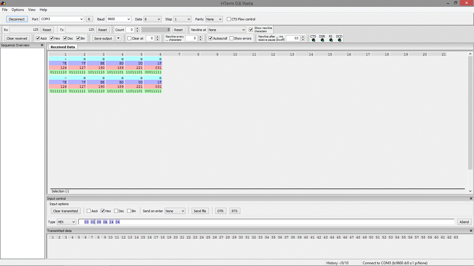Viewport: 474px width, 266px height.
Task: Toggle Ascii display for received data
Action: click(41, 38)
